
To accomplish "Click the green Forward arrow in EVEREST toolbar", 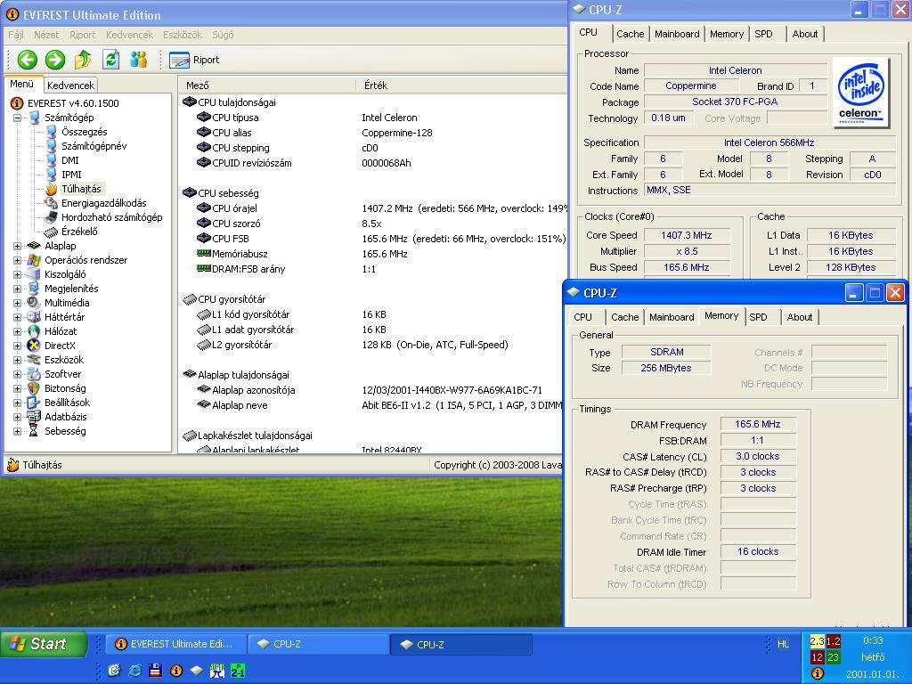I will pyautogui.click(x=55, y=60).
